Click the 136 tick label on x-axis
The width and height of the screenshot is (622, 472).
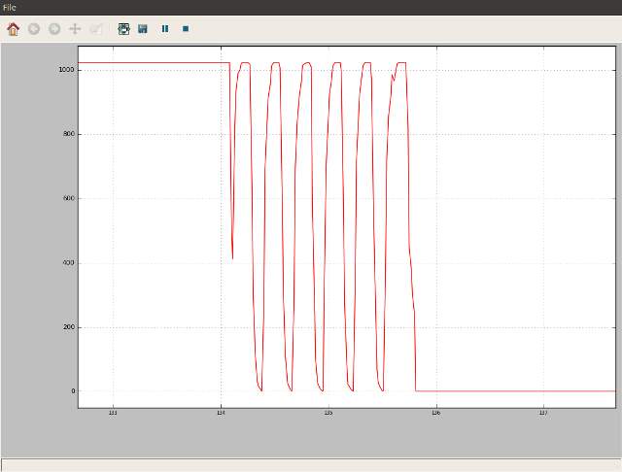coord(435,414)
